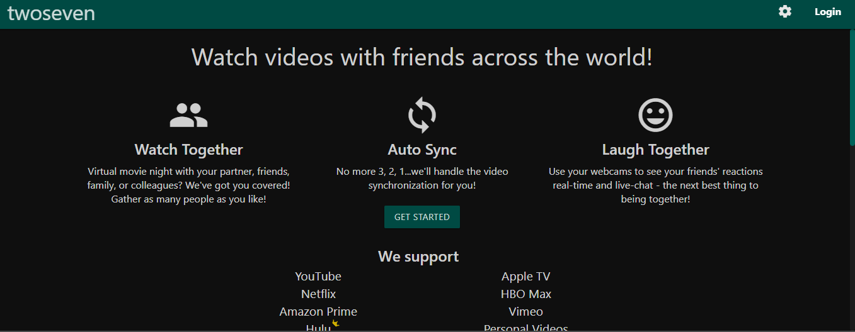Click Vimeo in the supported list
Image resolution: width=855 pixels, height=332 pixels.
(525, 312)
